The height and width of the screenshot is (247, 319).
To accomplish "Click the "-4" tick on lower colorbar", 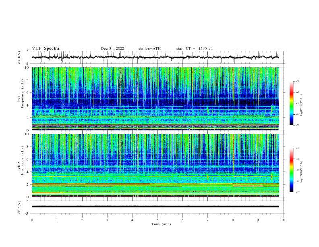I will pos(297,159).
